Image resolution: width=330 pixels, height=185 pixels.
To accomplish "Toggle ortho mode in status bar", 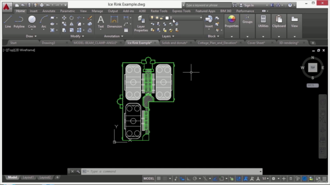I will [189, 178].
